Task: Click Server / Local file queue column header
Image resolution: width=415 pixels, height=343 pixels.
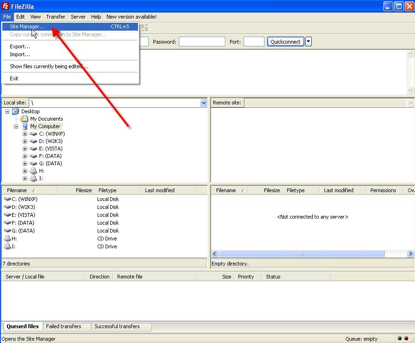Action: point(43,277)
